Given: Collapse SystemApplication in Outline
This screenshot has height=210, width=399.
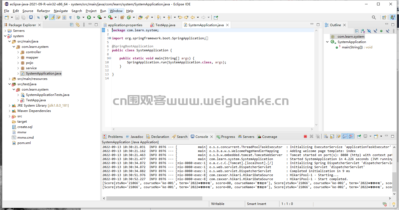Looking at the screenshot, I should (x=327, y=42).
